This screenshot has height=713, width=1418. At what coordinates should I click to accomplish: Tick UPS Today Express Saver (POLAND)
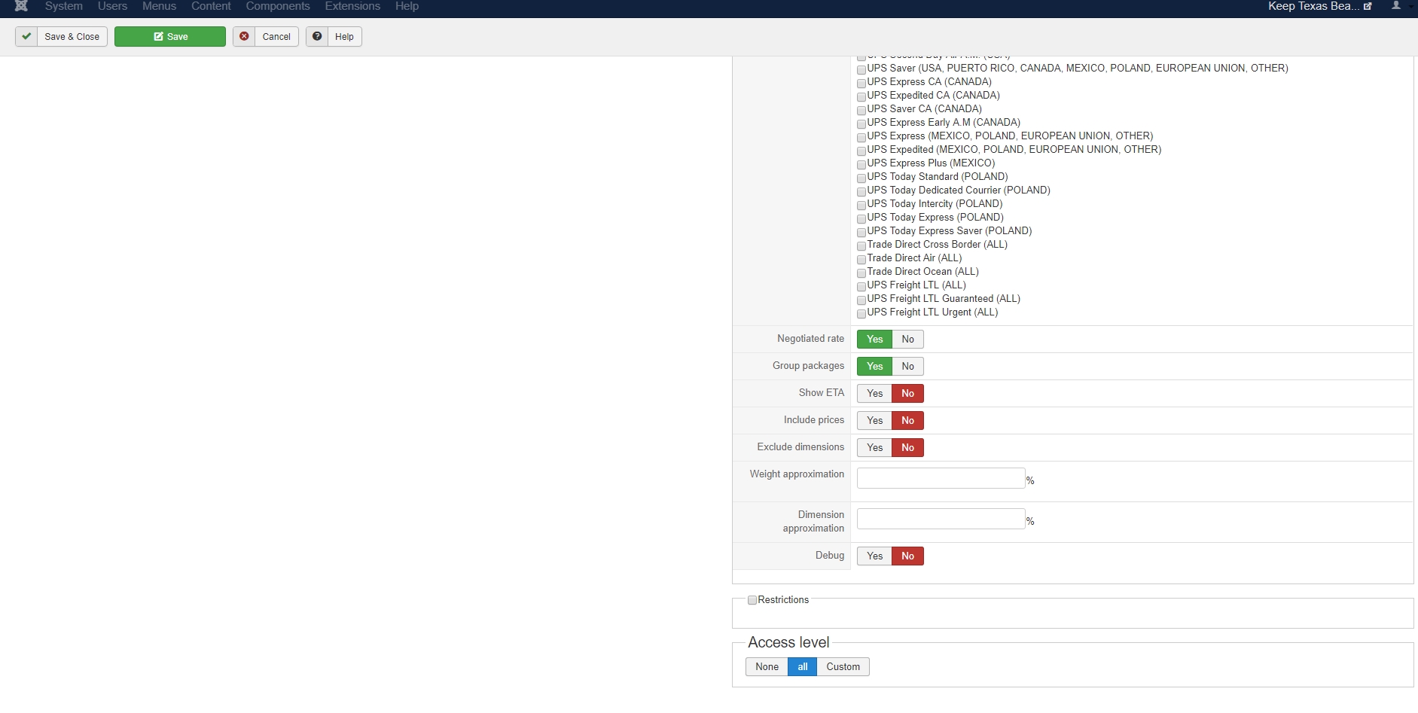coord(861,232)
